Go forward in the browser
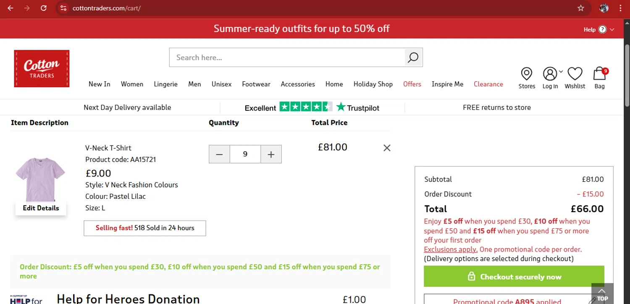Screen dimensions: 630x304 point(27,8)
